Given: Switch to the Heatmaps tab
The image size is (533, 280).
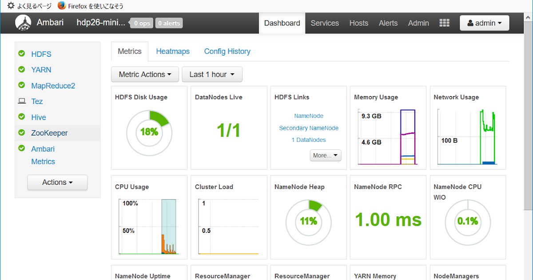Looking at the screenshot, I should click(x=173, y=52).
